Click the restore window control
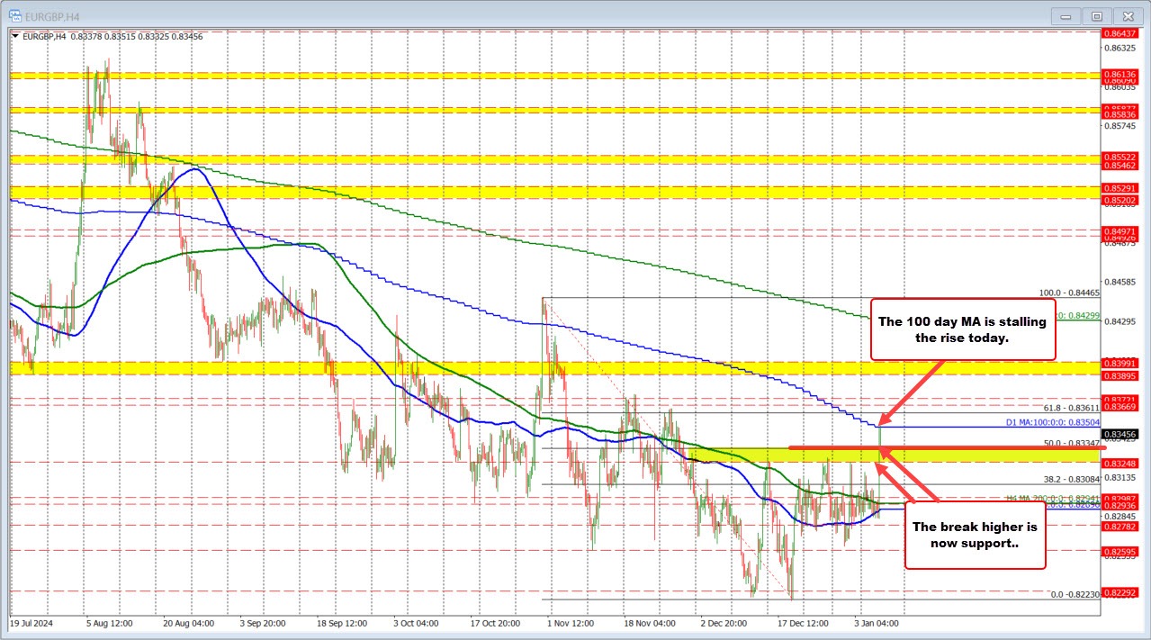 (1096, 15)
